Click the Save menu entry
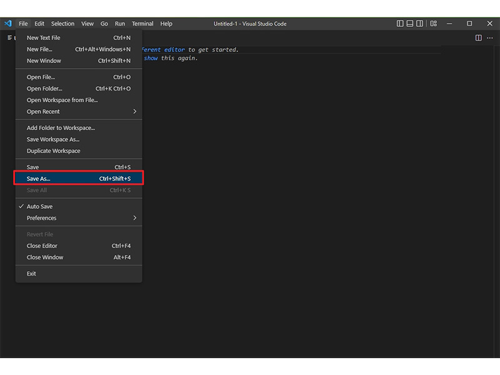 (x=79, y=167)
